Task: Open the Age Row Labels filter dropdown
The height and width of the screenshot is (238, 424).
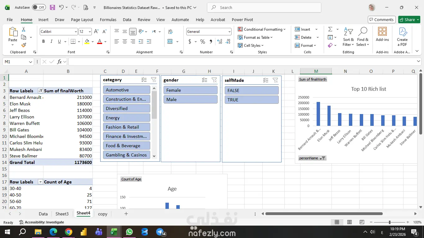Action: pyautogui.click(x=40, y=182)
